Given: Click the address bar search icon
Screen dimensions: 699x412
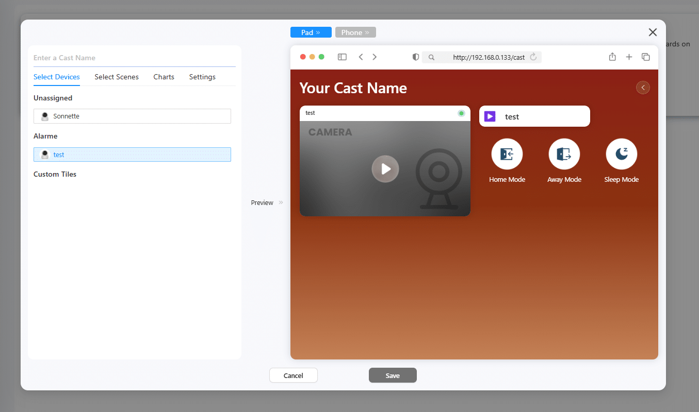Looking at the screenshot, I should pyautogui.click(x=432, y=57).
